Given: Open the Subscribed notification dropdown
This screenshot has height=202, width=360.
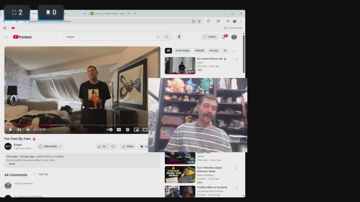Looking at the screenshot, I should pos(50,146).
